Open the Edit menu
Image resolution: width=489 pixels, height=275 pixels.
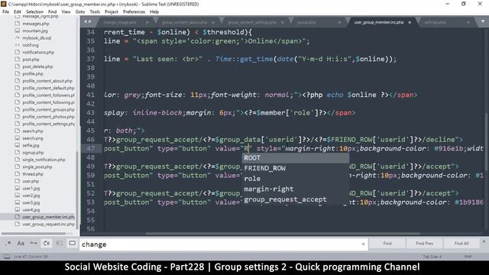click(x=17, y=12)
